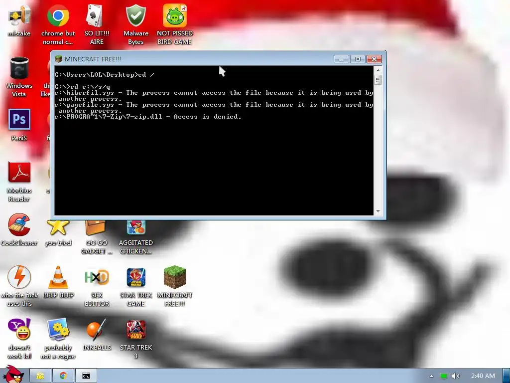Click the 'MINECRAFT FREE!!!' title bar text
The image size is (510, 383).
(93, 59)
